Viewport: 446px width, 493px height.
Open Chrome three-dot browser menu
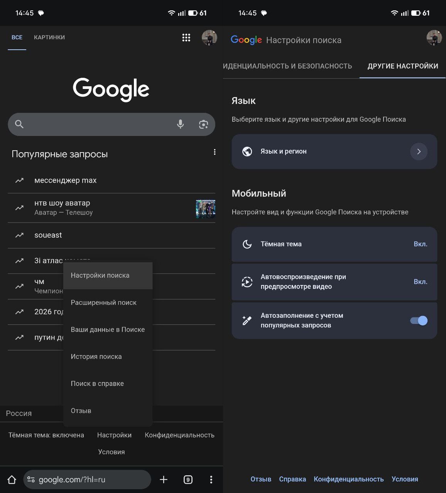pyautogui.click(x=211, y=480)
